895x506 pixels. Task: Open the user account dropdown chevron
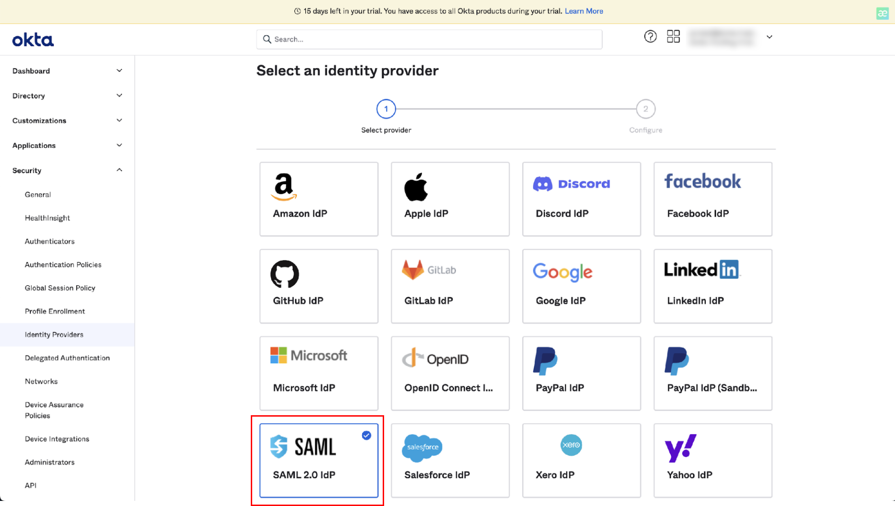pos(770,37)
